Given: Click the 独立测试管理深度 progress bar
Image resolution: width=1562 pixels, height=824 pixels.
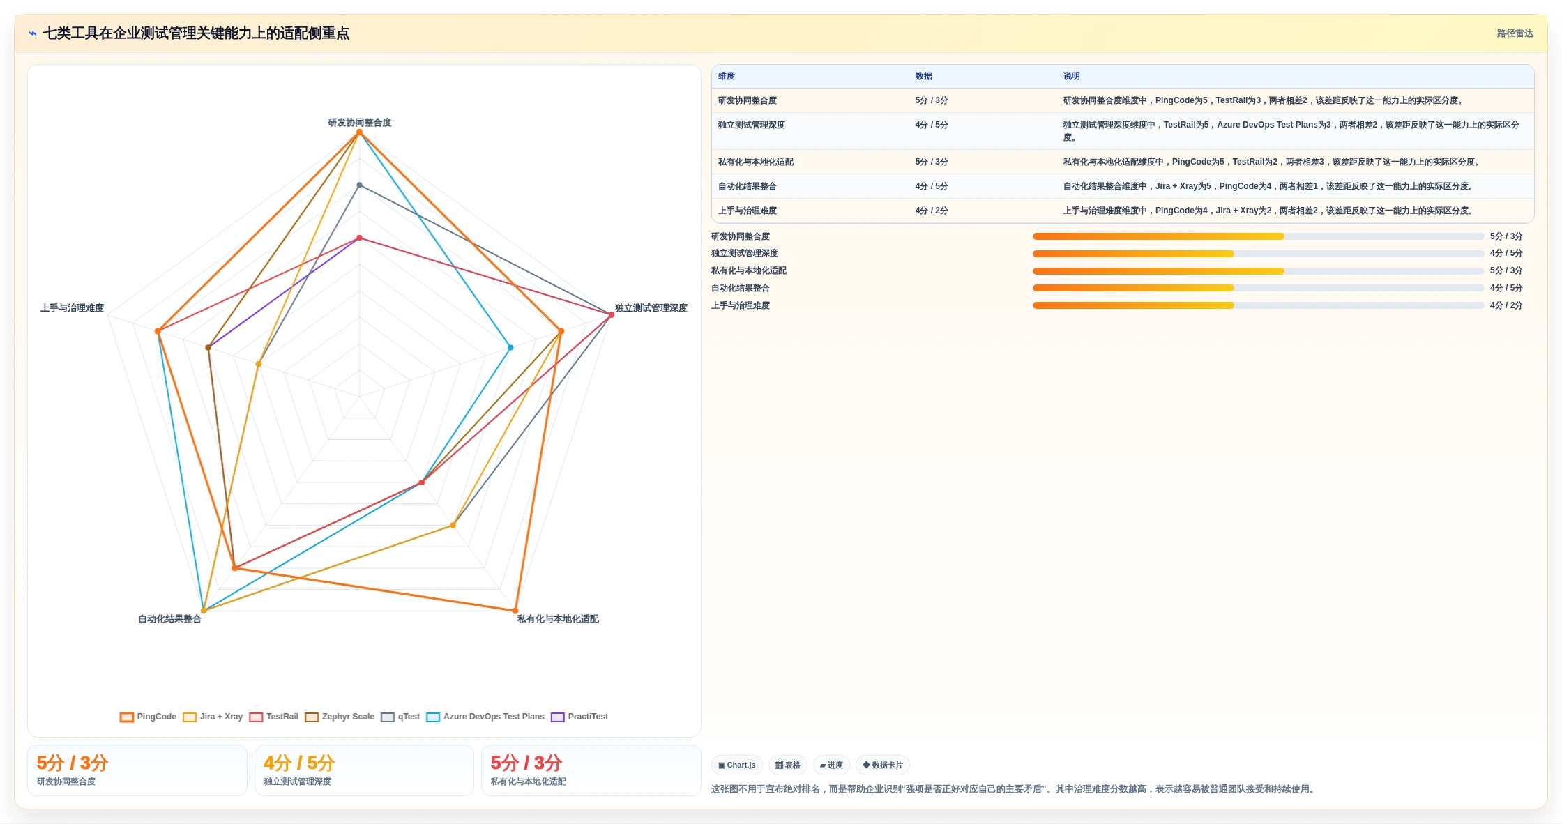Looking at the screenshot, I should coord(1258,254).
